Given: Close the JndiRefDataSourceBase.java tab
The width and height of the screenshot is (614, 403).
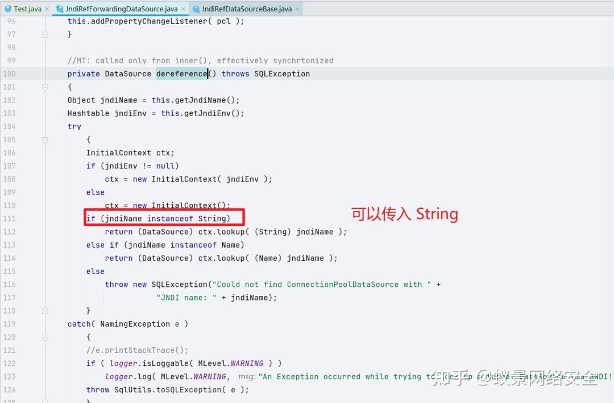Looking at the screenshot, I should coord(297,9).
